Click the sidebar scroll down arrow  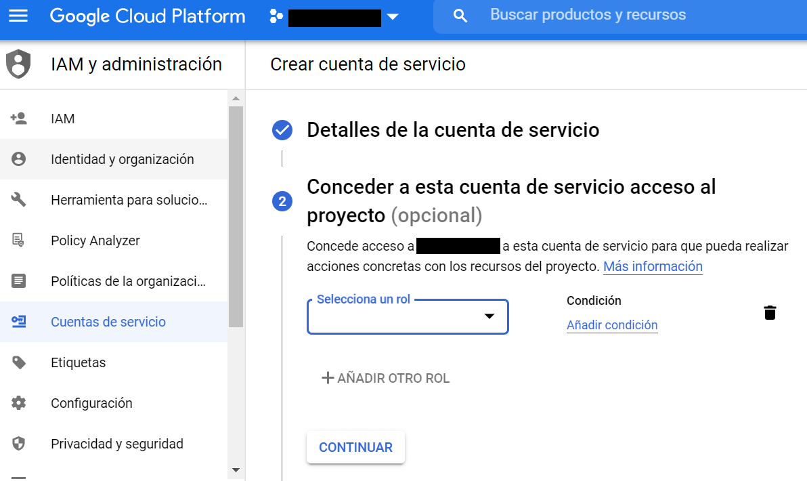coord(236,469)
